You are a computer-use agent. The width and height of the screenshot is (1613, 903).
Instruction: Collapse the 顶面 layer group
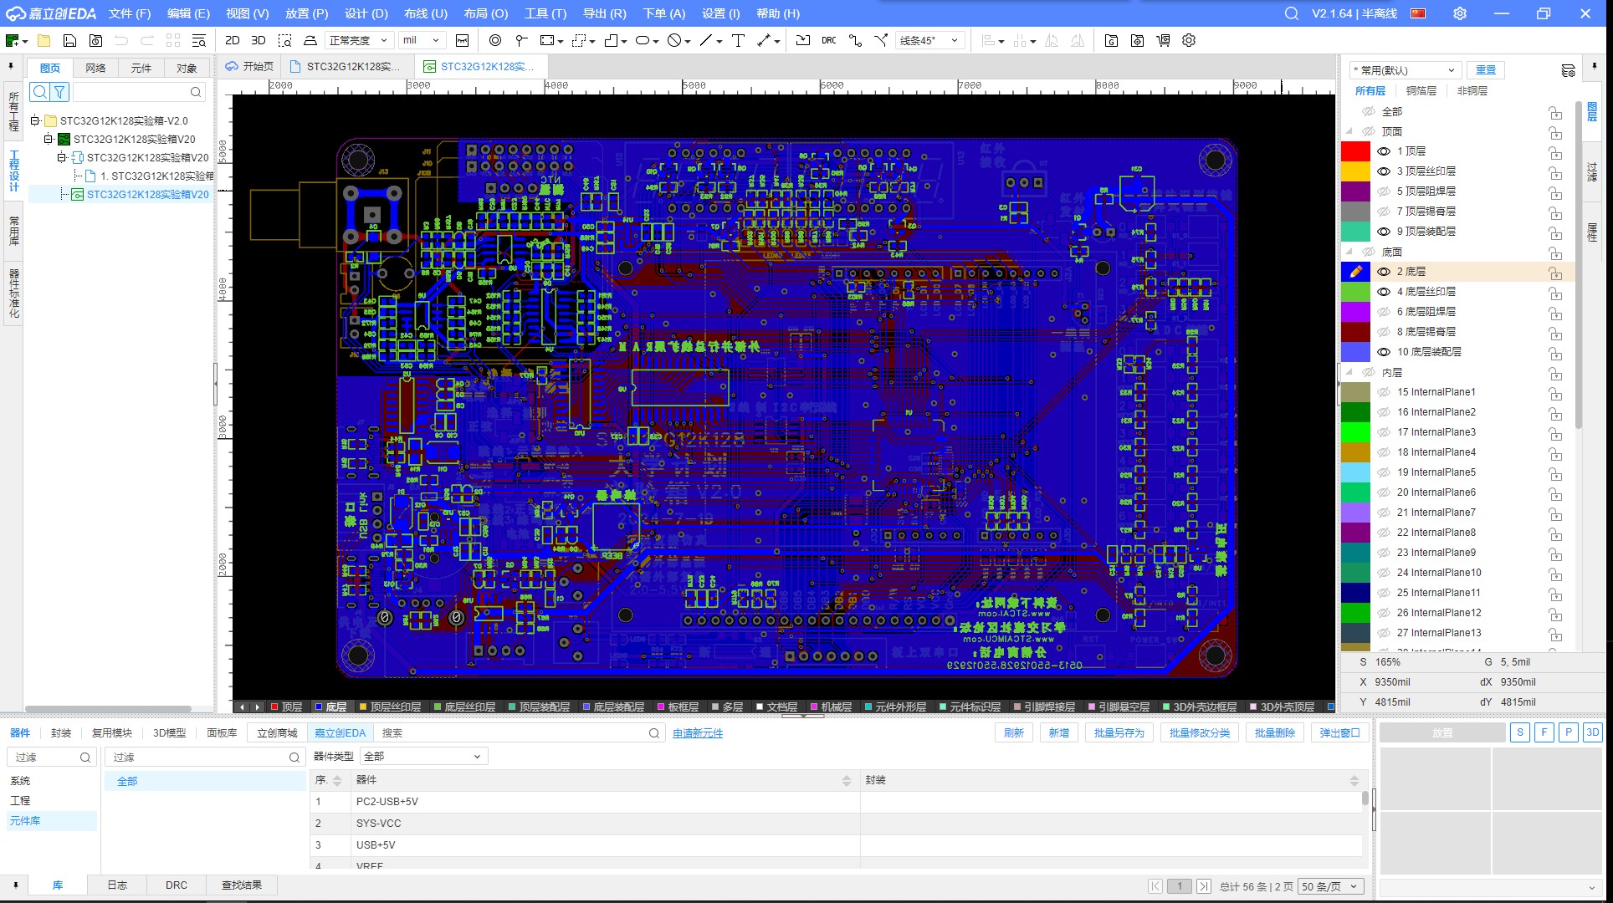[1349, 131]
